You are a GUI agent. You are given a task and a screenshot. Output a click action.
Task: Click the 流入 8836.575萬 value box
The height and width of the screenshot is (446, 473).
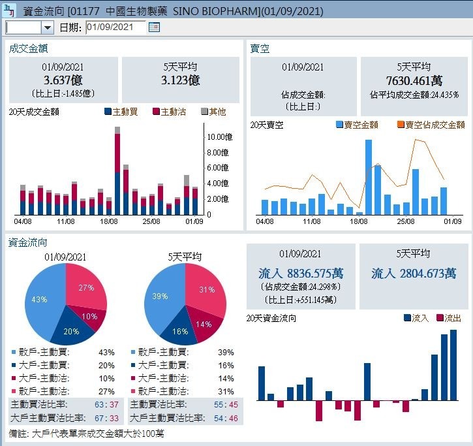point(301,276)
